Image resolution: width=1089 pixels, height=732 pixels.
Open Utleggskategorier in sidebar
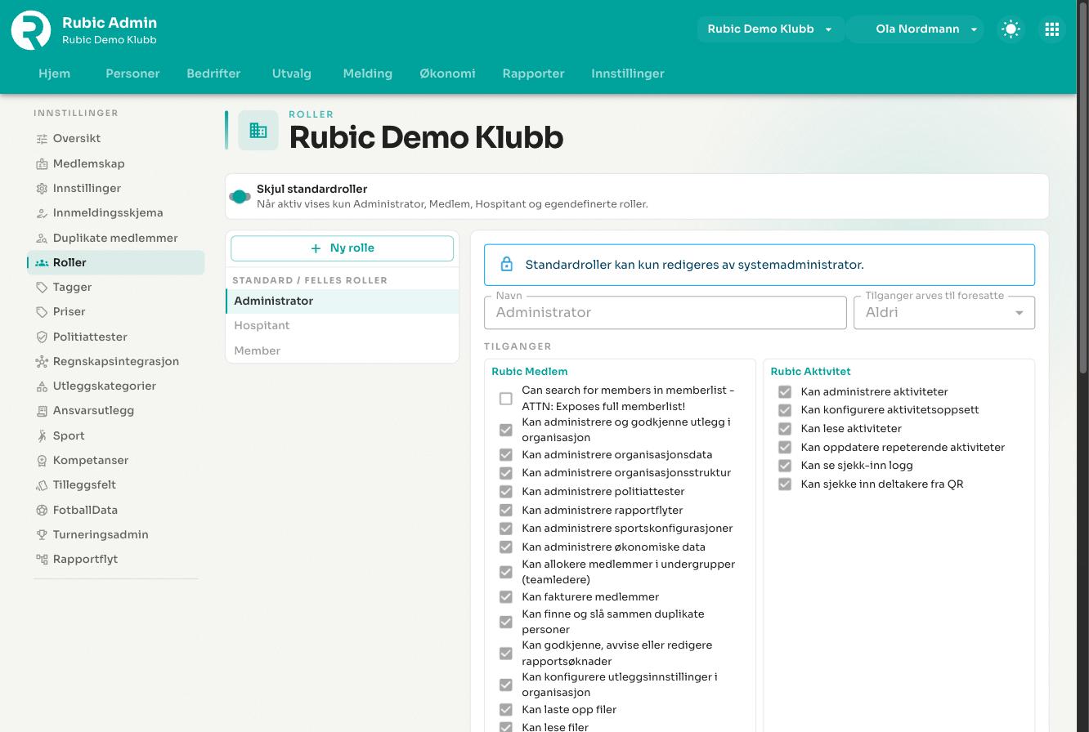tap(116, 386)
